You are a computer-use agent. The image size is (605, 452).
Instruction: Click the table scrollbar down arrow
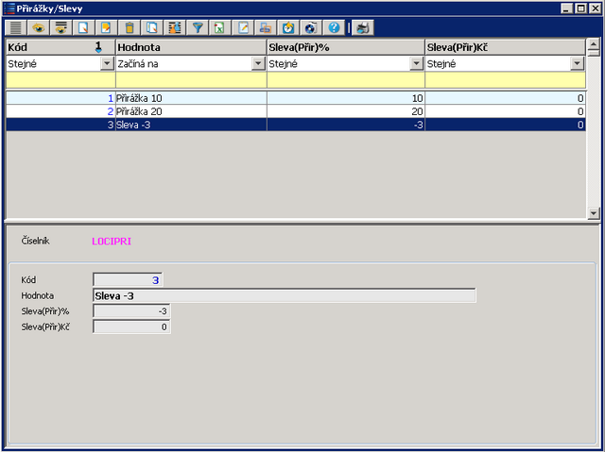pyautogui.click(x=594, y=214)
